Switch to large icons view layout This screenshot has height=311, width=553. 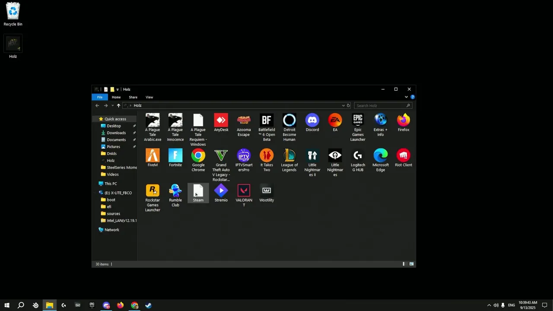point(411,264)
